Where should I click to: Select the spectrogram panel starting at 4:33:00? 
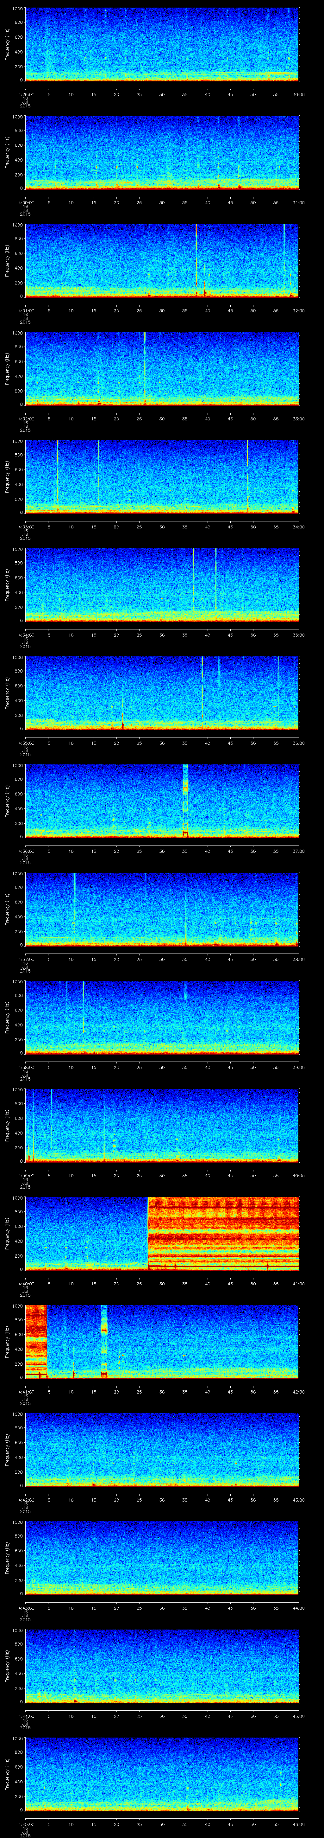pos(162,477)
